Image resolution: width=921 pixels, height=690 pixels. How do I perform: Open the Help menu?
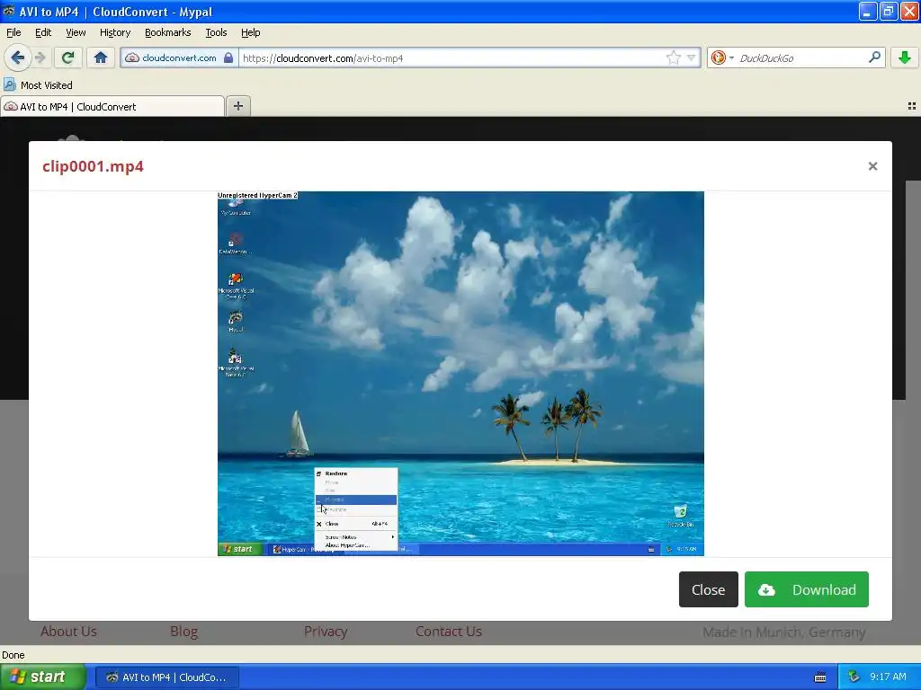point(250,32)
